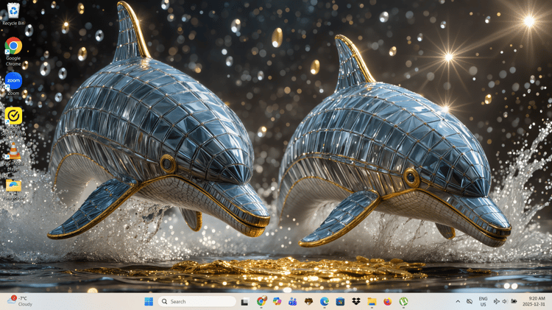552x310 pixels.
Task: Open Microsoft Store from the taskbar
Action: point(340,302)
